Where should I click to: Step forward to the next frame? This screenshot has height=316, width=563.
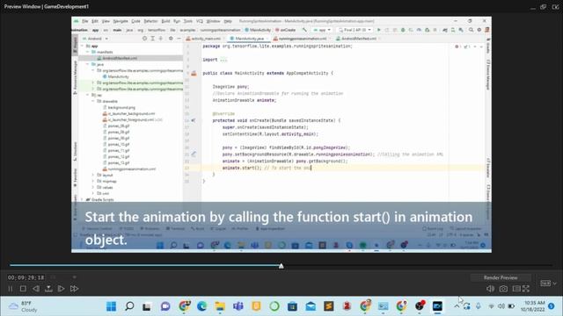pos(61,289)
